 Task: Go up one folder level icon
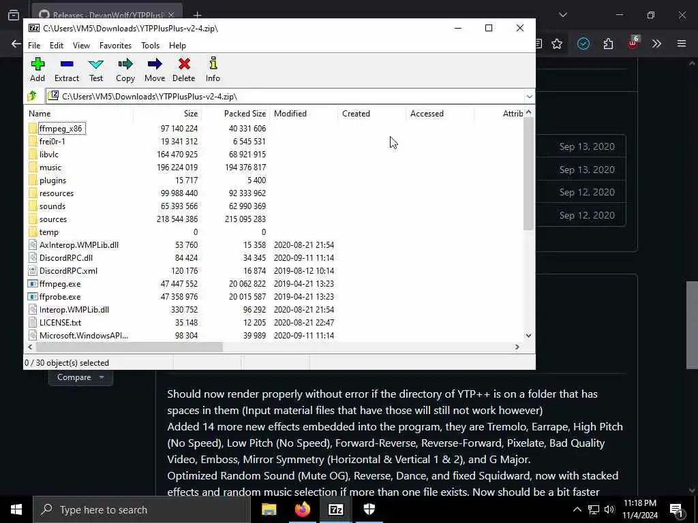(32, 96)
